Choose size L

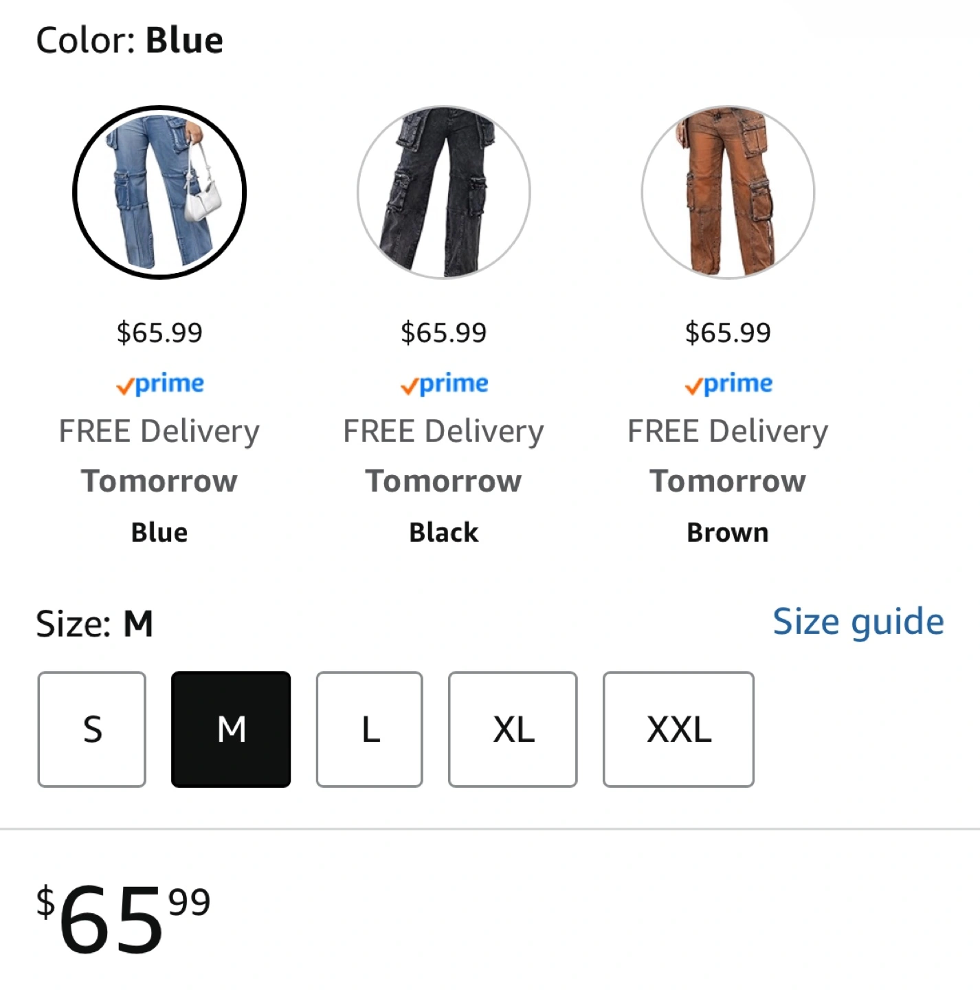coord(370,729)
